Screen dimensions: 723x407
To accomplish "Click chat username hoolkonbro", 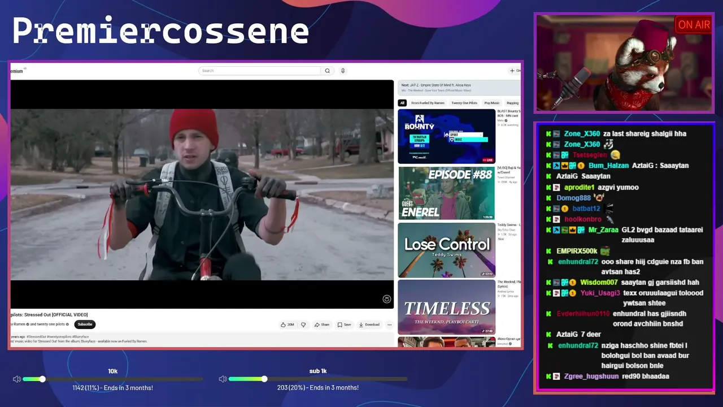I will (582, 219).
